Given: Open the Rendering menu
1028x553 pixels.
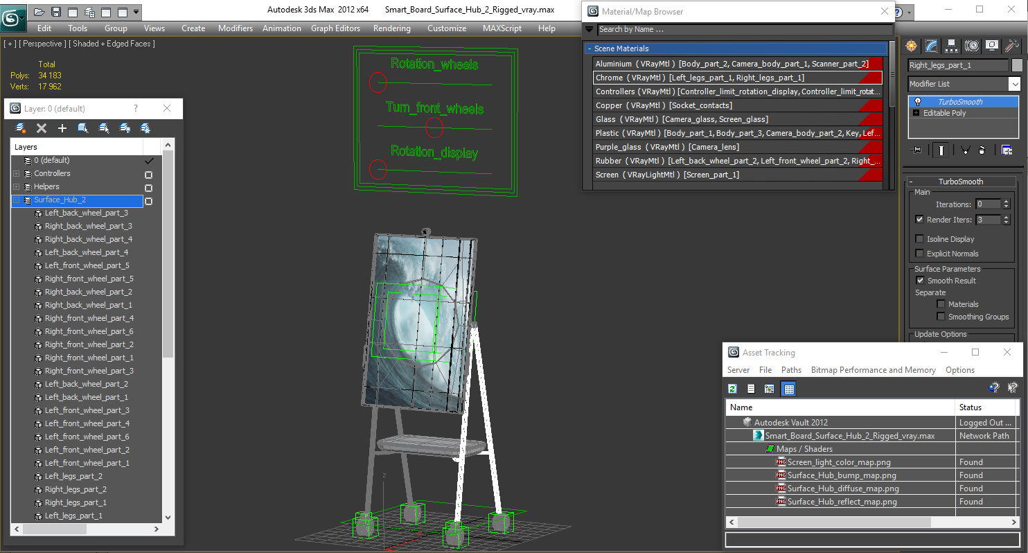Looking at the screenshot, I should (391, 28).
